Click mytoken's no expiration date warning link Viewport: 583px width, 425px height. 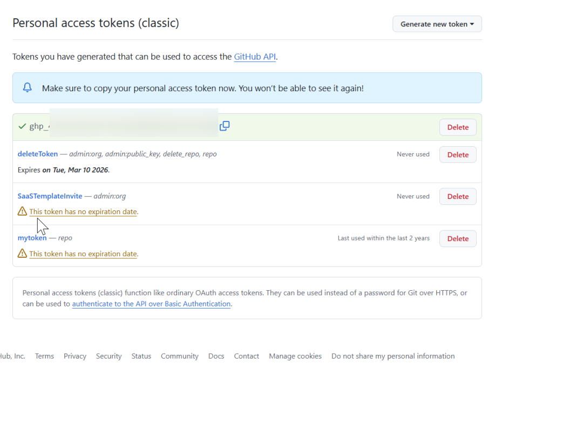(83, 254)
